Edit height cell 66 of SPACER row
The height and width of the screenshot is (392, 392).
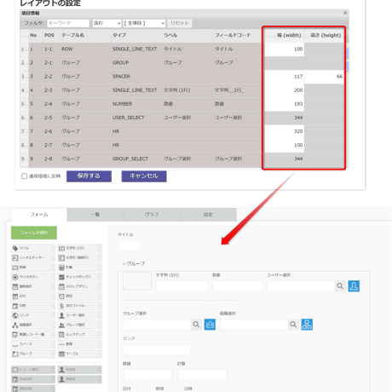click(324, 77)
